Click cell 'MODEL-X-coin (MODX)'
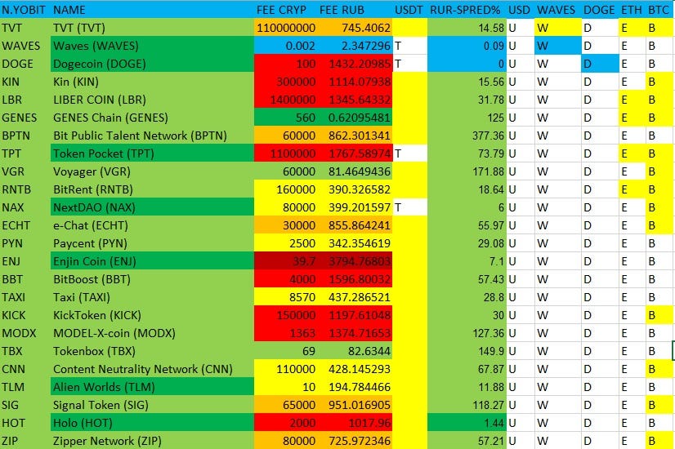The image size is (675, 449). [152, 333]
